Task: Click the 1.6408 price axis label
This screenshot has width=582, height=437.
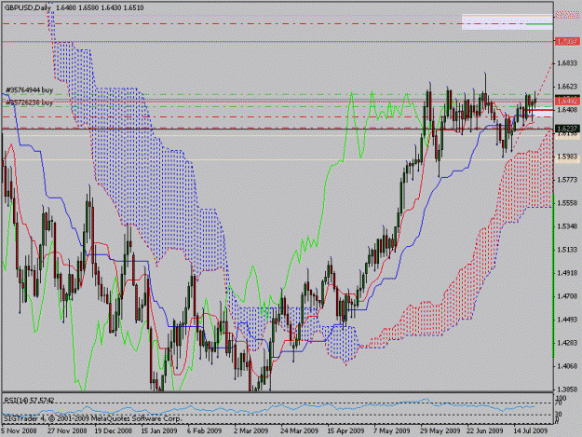Action: click(568, 110)
